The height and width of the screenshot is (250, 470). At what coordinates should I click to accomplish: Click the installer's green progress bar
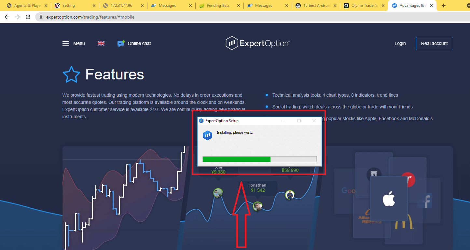pyautogui.click(x=236, y=159)
